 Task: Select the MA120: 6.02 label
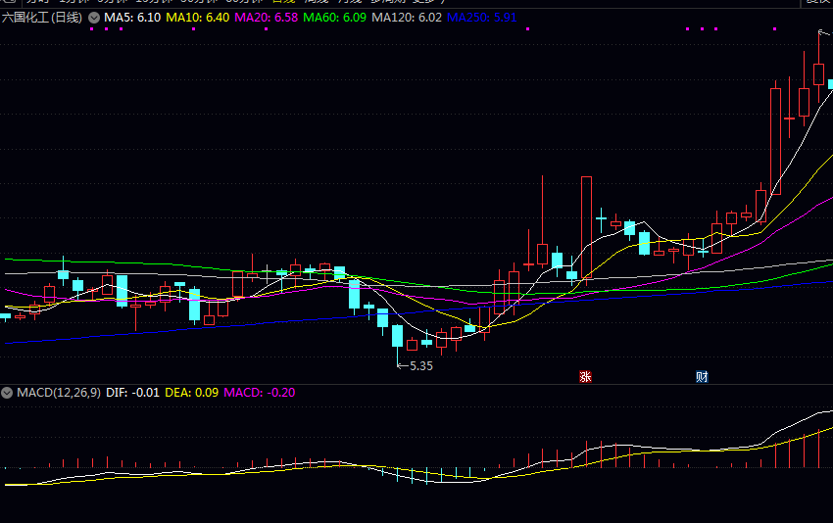(407, 18)
